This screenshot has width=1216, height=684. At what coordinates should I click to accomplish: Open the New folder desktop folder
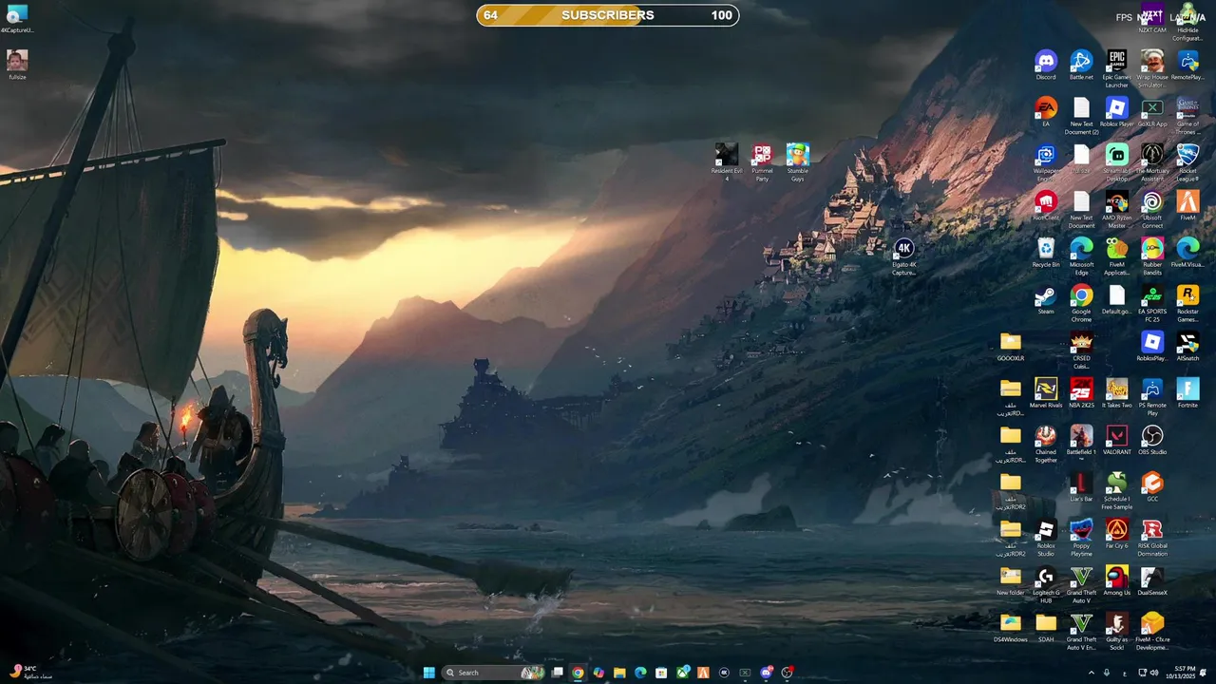1011,581
